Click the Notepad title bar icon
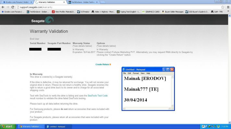 coord(124,70)
